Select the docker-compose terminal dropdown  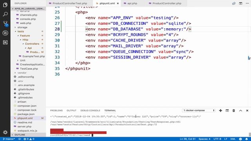click(x=199, y=110)
